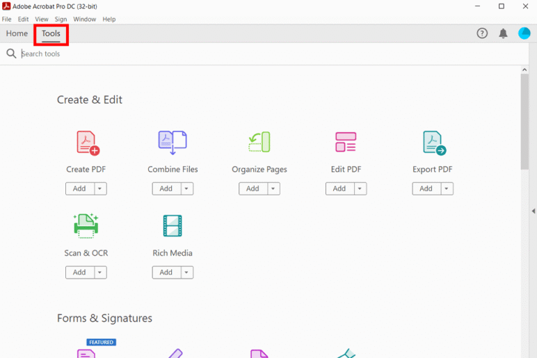Click the Scan & OCR label
The width and height of the screenshot is (537, 358).
(x=86, y=253)
